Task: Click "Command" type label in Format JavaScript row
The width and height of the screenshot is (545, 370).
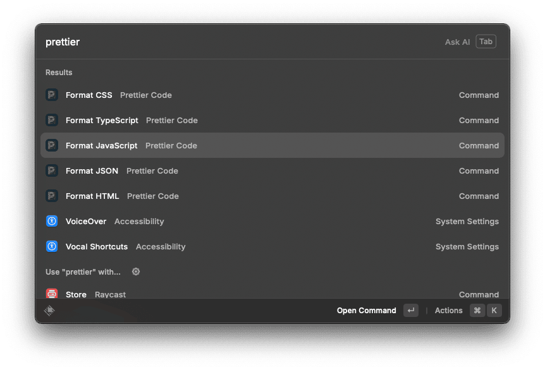Action: tap(479, 146)
